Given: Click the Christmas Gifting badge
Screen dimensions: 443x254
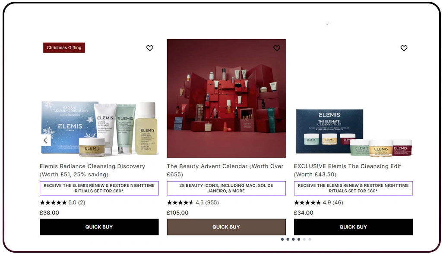Looking at the screenshot, I should [x=64, y=48].
